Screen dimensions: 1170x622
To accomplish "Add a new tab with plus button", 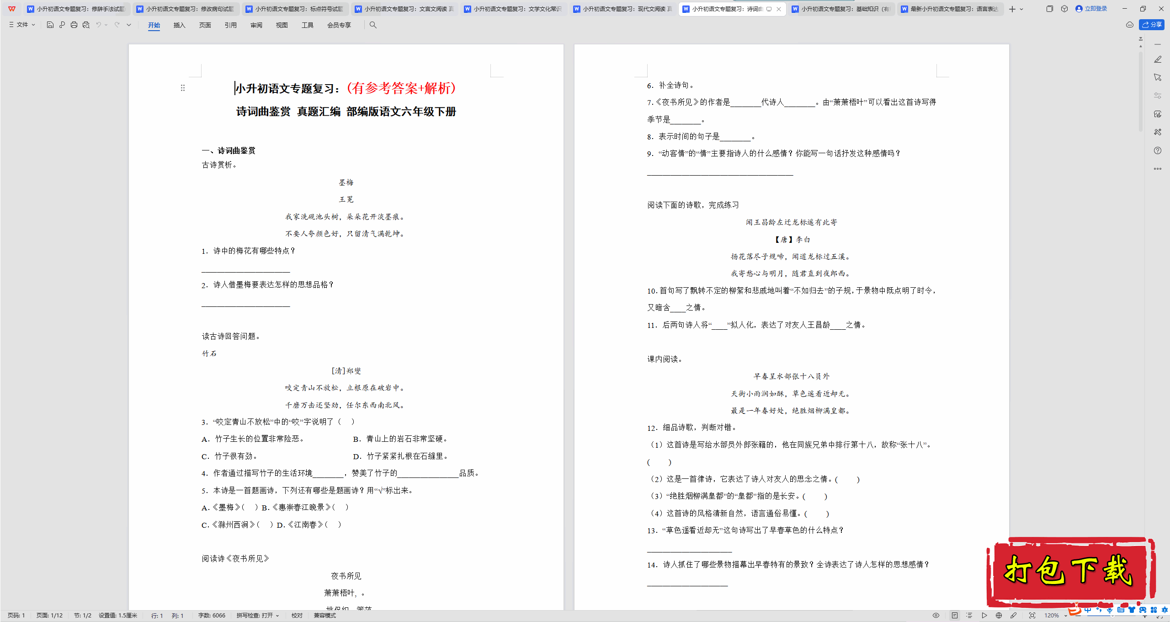I will [x=1012, y=9].
